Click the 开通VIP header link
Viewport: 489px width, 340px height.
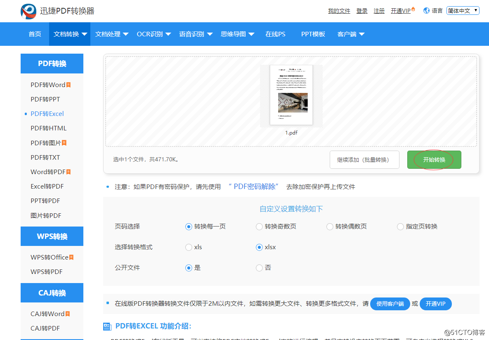[401, 11]
